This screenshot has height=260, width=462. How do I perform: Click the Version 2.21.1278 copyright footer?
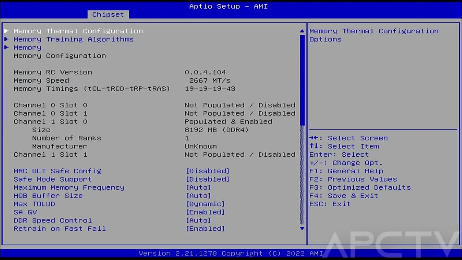231,253
